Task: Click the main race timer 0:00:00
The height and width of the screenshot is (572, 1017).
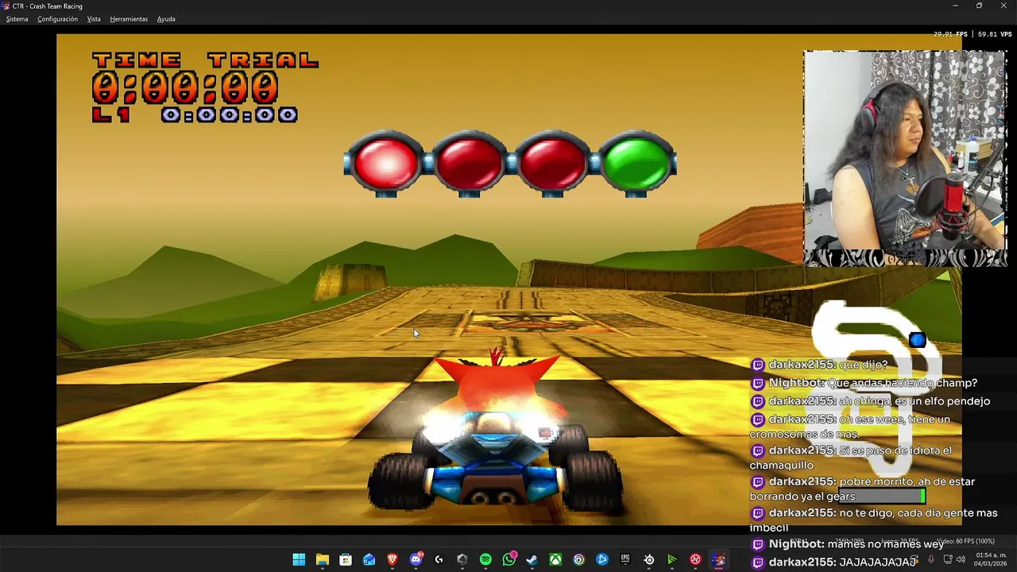Action: 185,88
